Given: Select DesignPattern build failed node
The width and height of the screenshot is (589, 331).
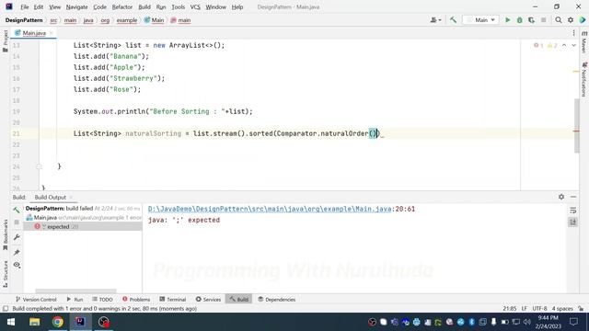Looking at the screenshot, I should point(83,209).
